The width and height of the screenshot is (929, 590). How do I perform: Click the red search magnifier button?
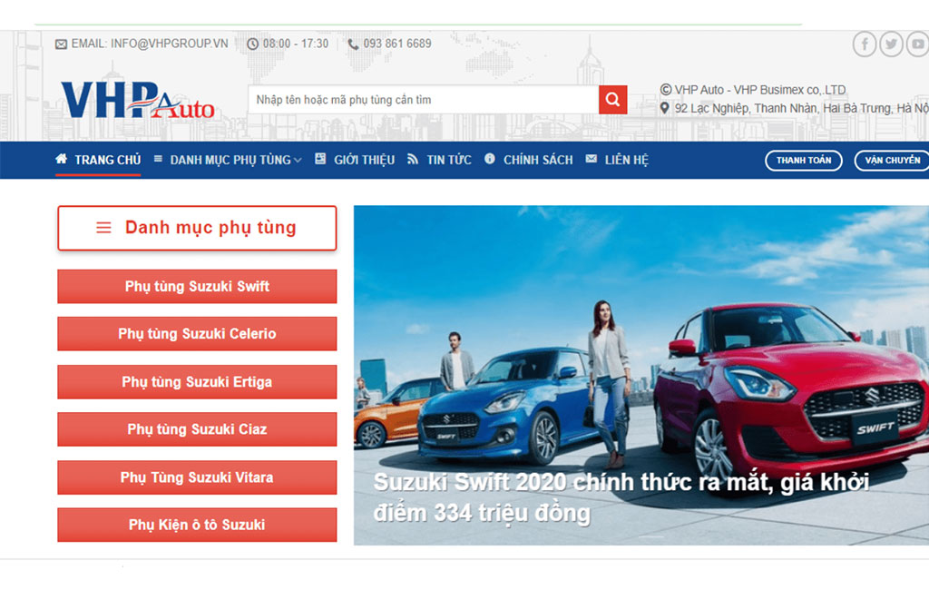[612, 100]
